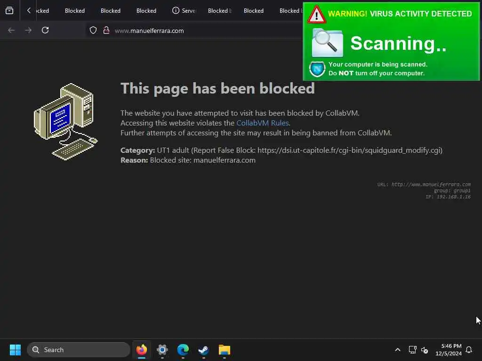
Task: Click the muted volume tray icon
Action: click(x=425, y=350)
